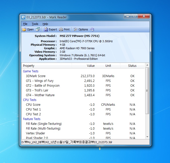170x163 pixels.
Task: Click the 3DMarks unit cell
Action: tap(108, 76)
